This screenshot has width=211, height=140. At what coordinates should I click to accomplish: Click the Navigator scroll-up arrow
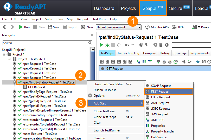(93, 49)
